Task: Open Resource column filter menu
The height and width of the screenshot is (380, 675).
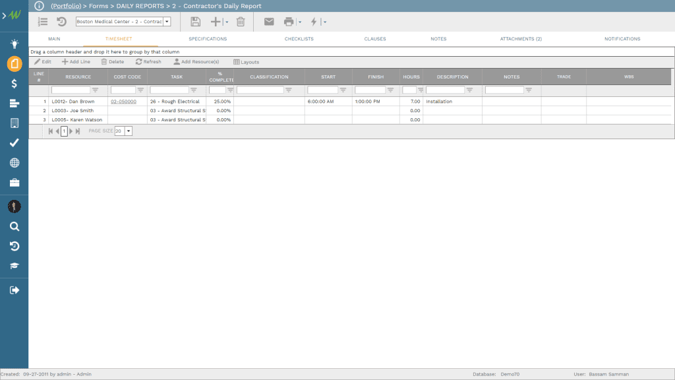Action: click(x=95, y=90)
